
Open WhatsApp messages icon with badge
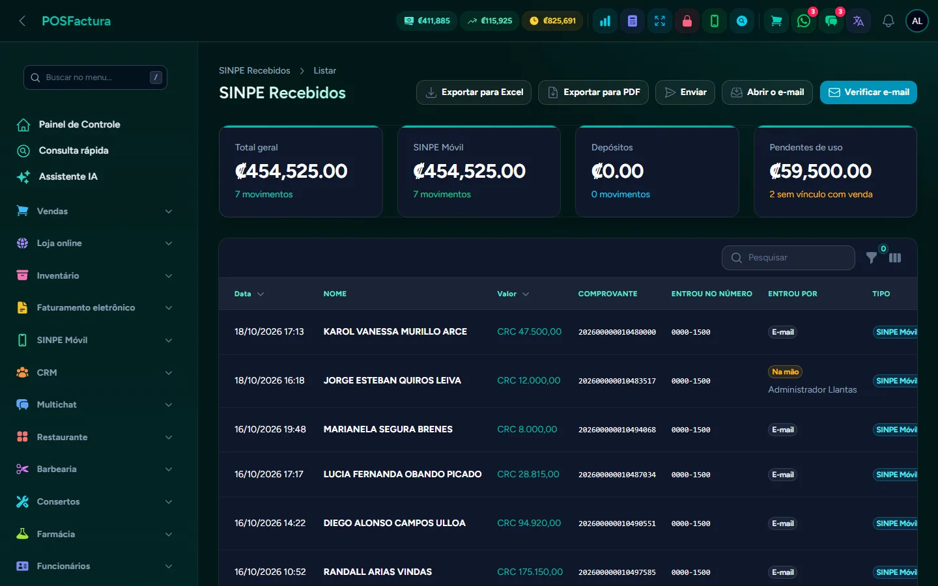point(804,21)
